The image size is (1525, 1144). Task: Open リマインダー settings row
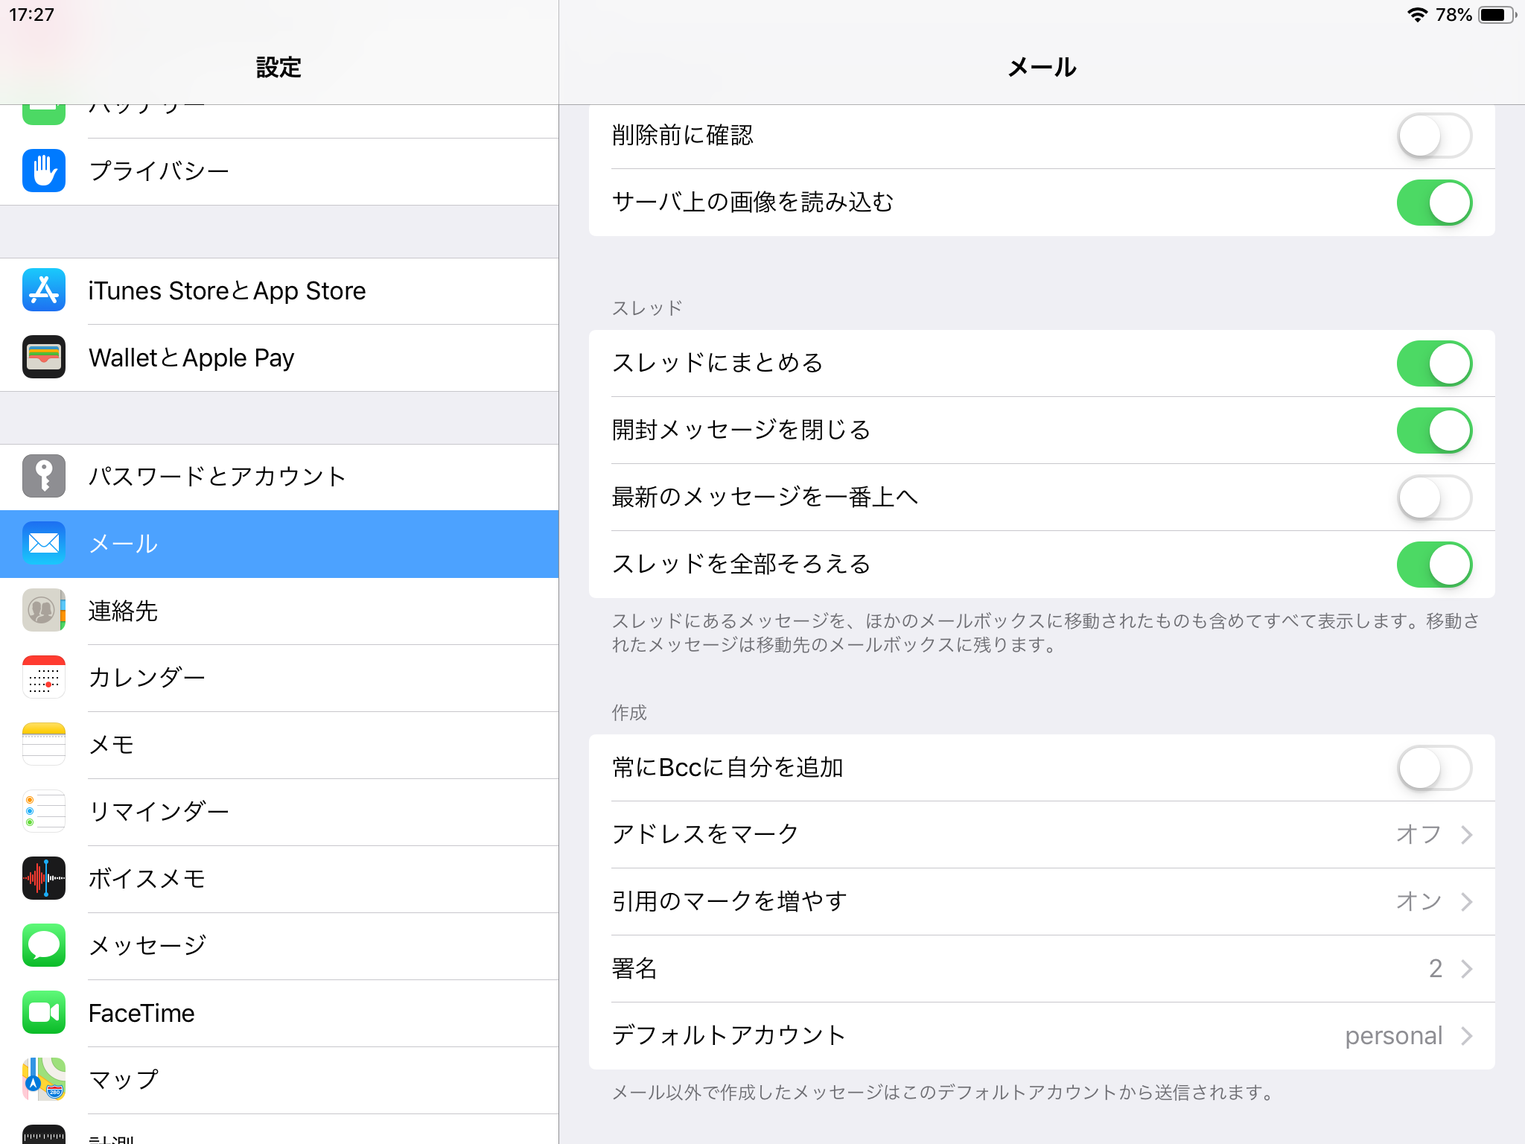(279, 813)
